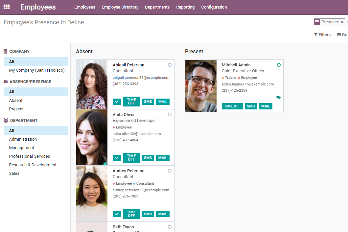This screenshot has width=348, height=232.
Task: Open the Group By dropdown
Action: 342,35
